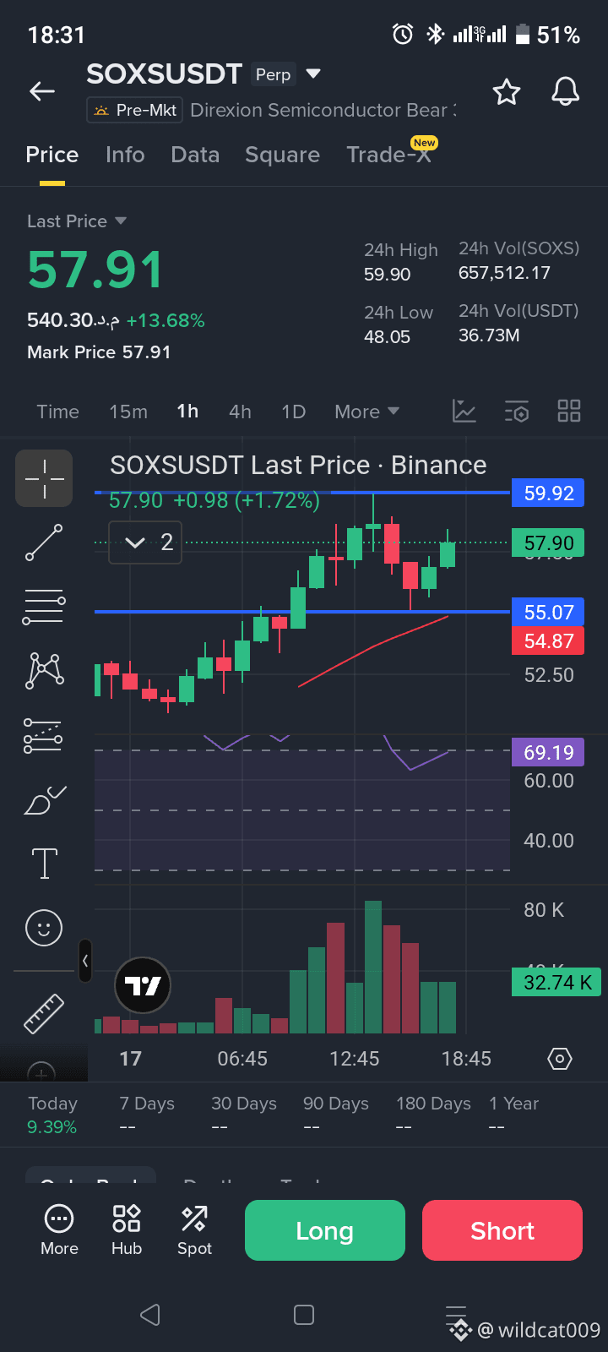Tap the 24h High value 59.90
Viewport: 608px width, 1352px height.
coord(388,275)
